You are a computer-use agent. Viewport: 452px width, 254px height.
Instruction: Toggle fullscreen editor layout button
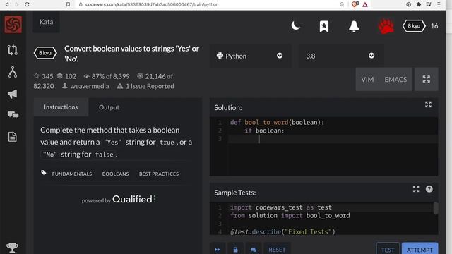click(427, 79)
